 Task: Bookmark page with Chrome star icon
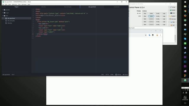[146, 35]
